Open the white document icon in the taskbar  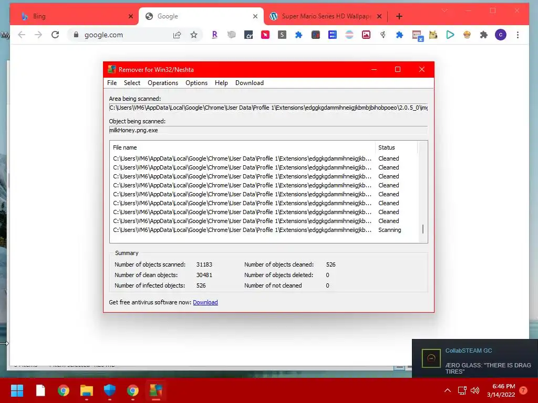40,390
